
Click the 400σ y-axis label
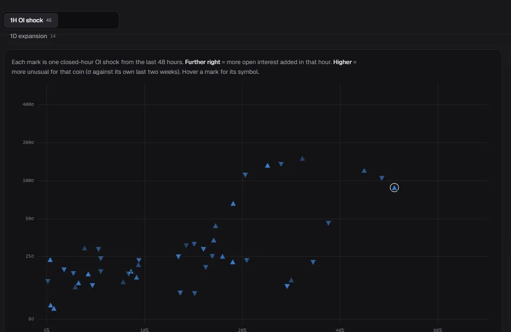[x=28, y=104]
